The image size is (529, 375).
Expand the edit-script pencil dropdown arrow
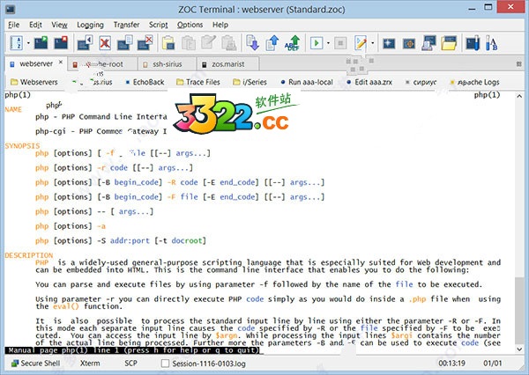point(372,43)
